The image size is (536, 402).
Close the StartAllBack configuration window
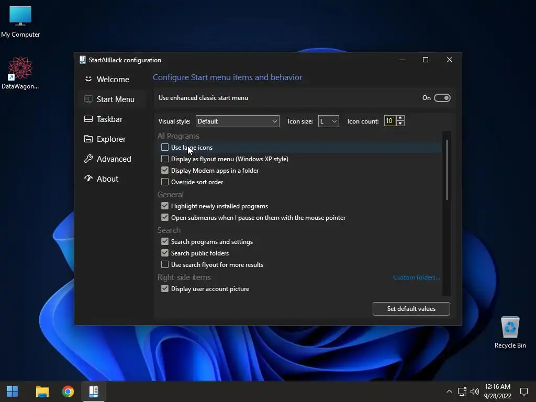click(x=450, y=60)
